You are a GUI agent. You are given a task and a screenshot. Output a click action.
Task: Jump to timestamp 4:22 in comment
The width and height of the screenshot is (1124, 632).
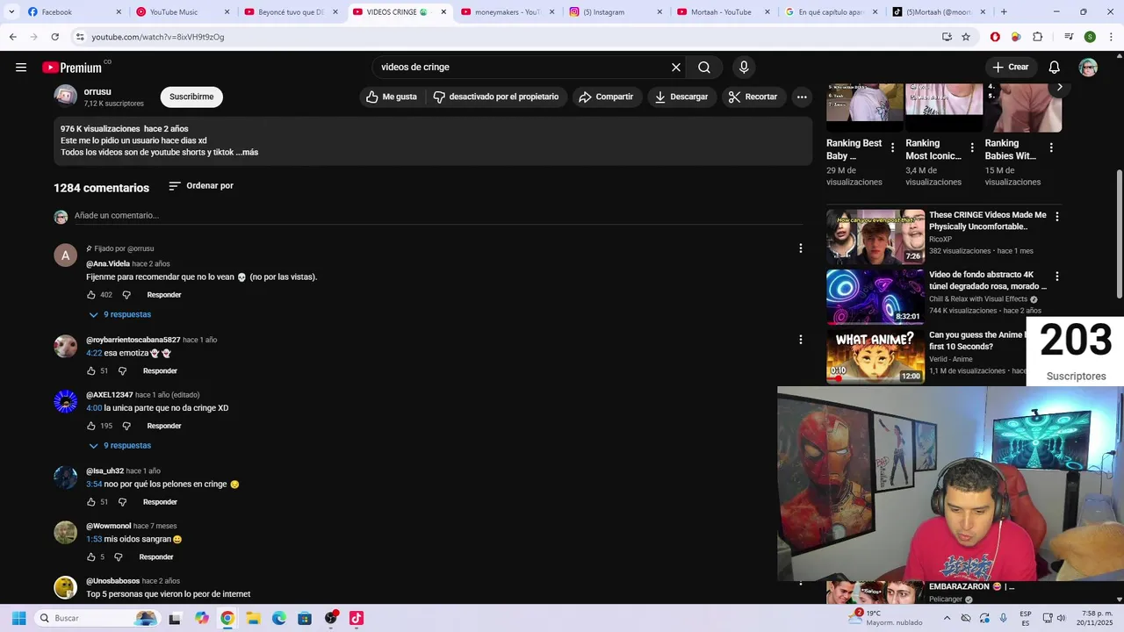[94, 353]
